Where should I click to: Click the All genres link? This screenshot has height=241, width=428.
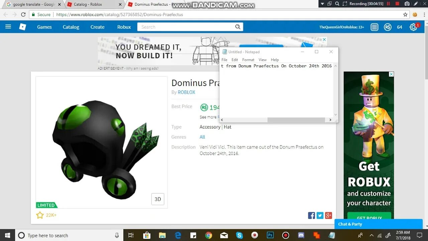(202, 137)
